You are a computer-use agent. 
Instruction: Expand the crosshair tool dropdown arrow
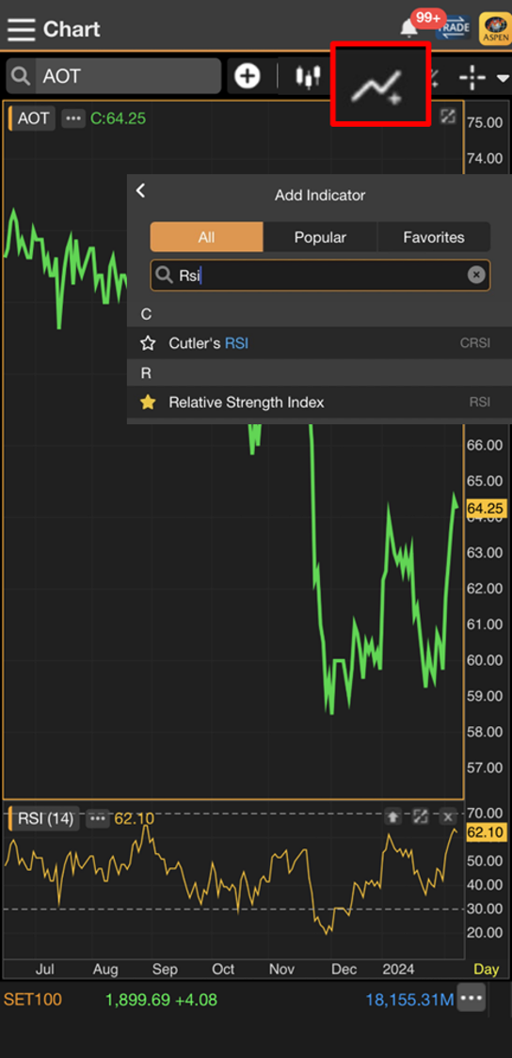[x=503, y=78]
